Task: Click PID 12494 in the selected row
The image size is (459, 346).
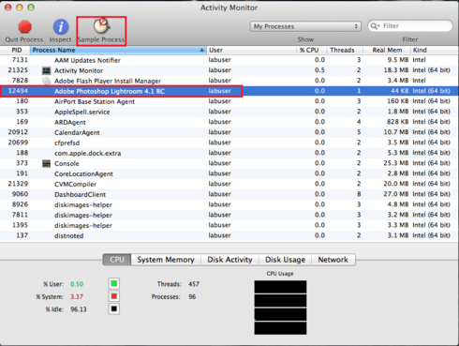Action: click(x=18, y=91)
